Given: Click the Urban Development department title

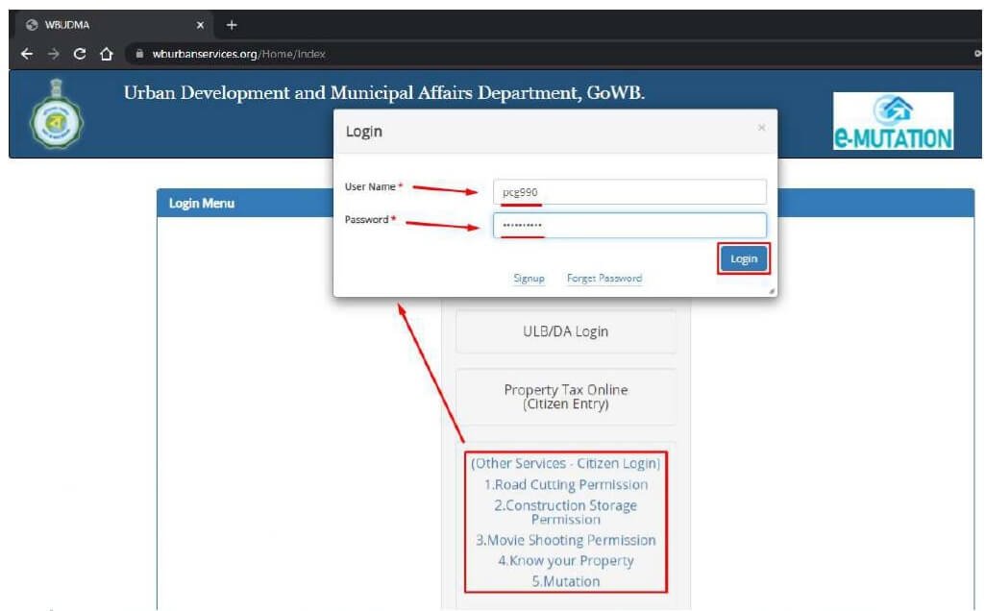Looking at the screenshot, I should tap(383, 93).
